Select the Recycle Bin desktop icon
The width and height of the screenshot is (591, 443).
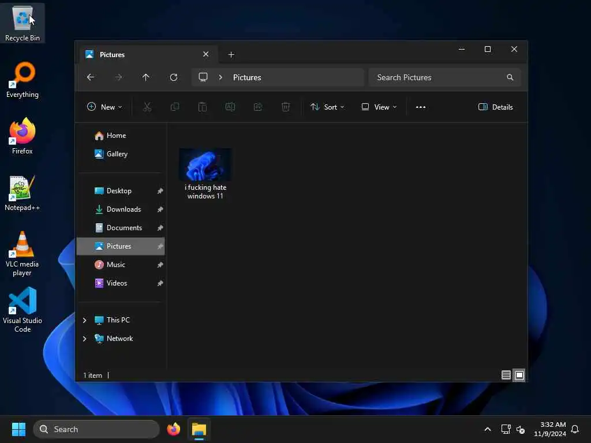pyautogui.click(x=23, y=22)
